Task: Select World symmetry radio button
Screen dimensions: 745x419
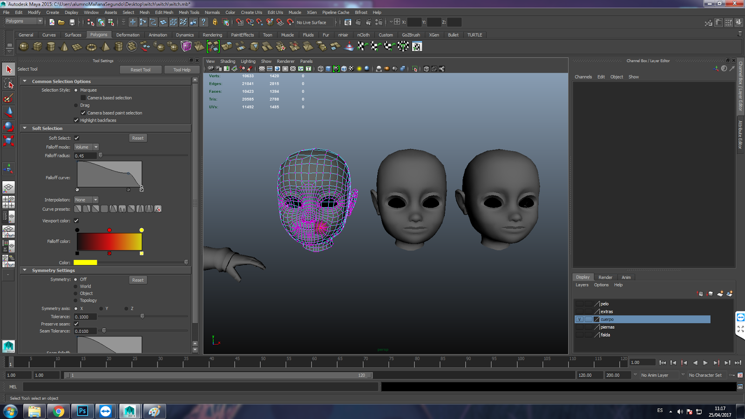Action: pyautogui.click(x=76, y=287)
